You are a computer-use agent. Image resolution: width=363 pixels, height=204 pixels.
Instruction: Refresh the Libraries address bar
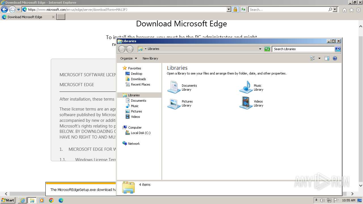point(267,49)
